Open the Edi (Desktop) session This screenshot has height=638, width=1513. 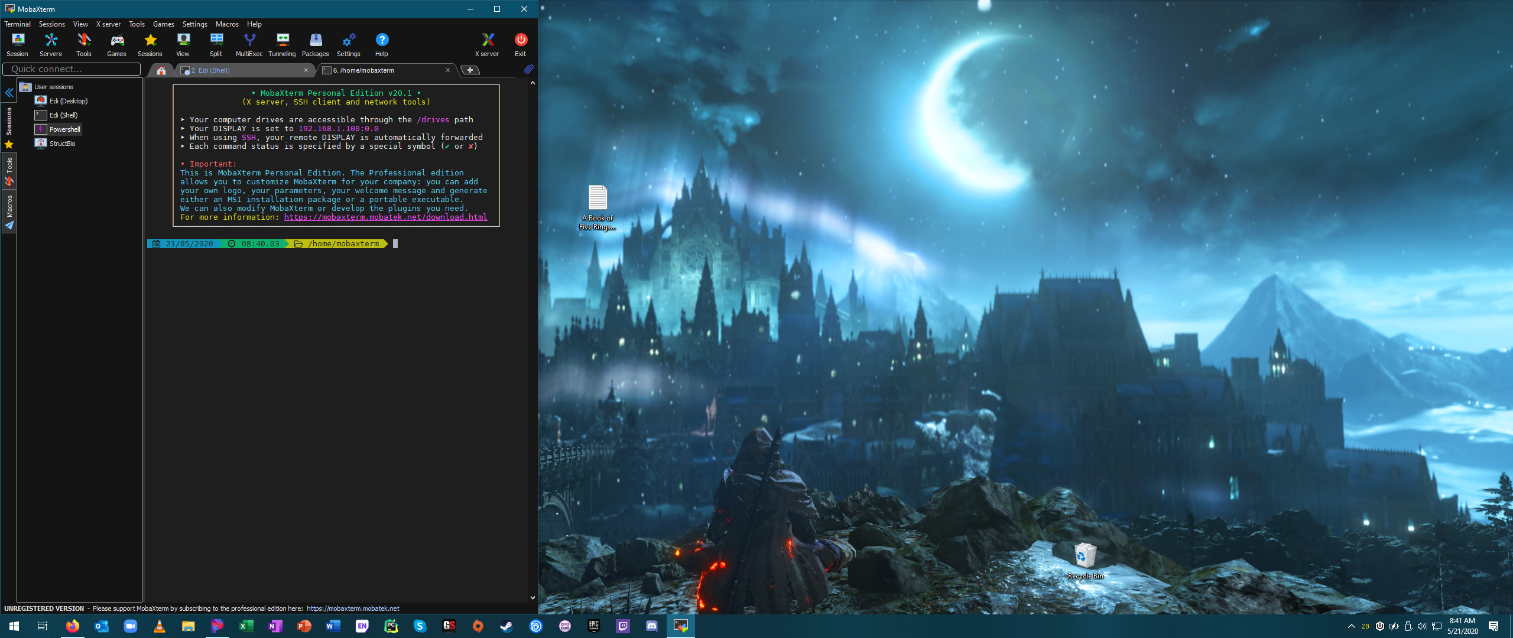coord(61,101)
